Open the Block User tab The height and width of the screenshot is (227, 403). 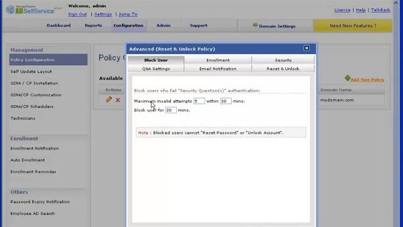coord(156,60)
